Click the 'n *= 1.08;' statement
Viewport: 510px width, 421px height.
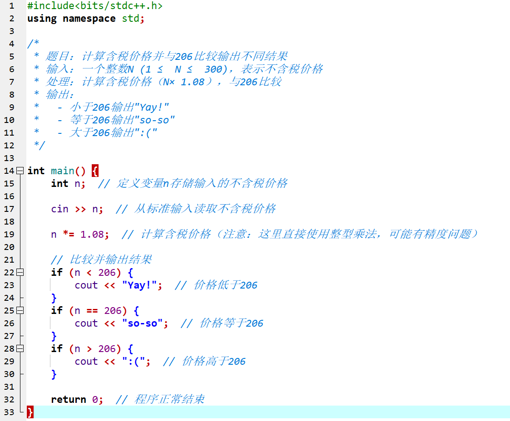(x=80, y=234)
